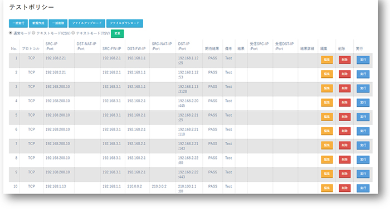This screenshot has height=209, width=390.
Task: Click the プロトコル column header
Action: point(31,49)
